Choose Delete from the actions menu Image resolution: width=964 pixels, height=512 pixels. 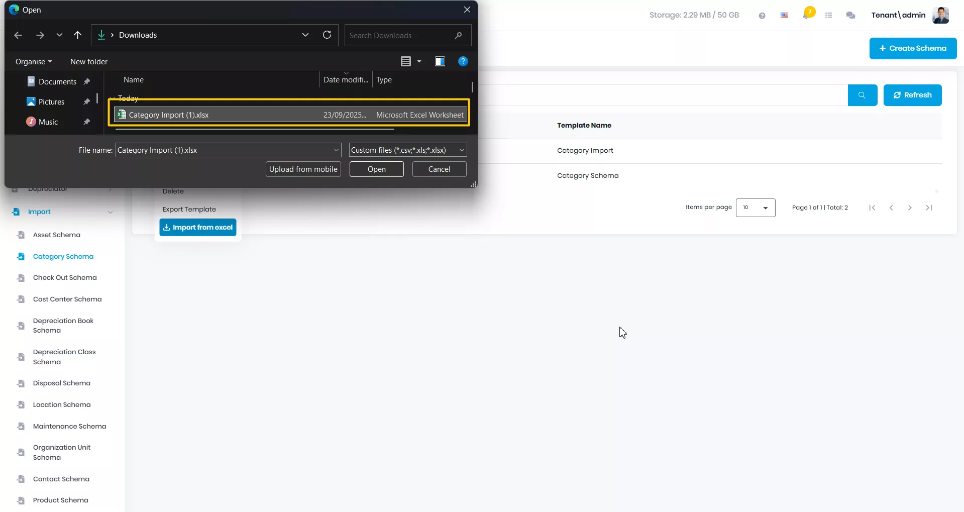[173, 191]
